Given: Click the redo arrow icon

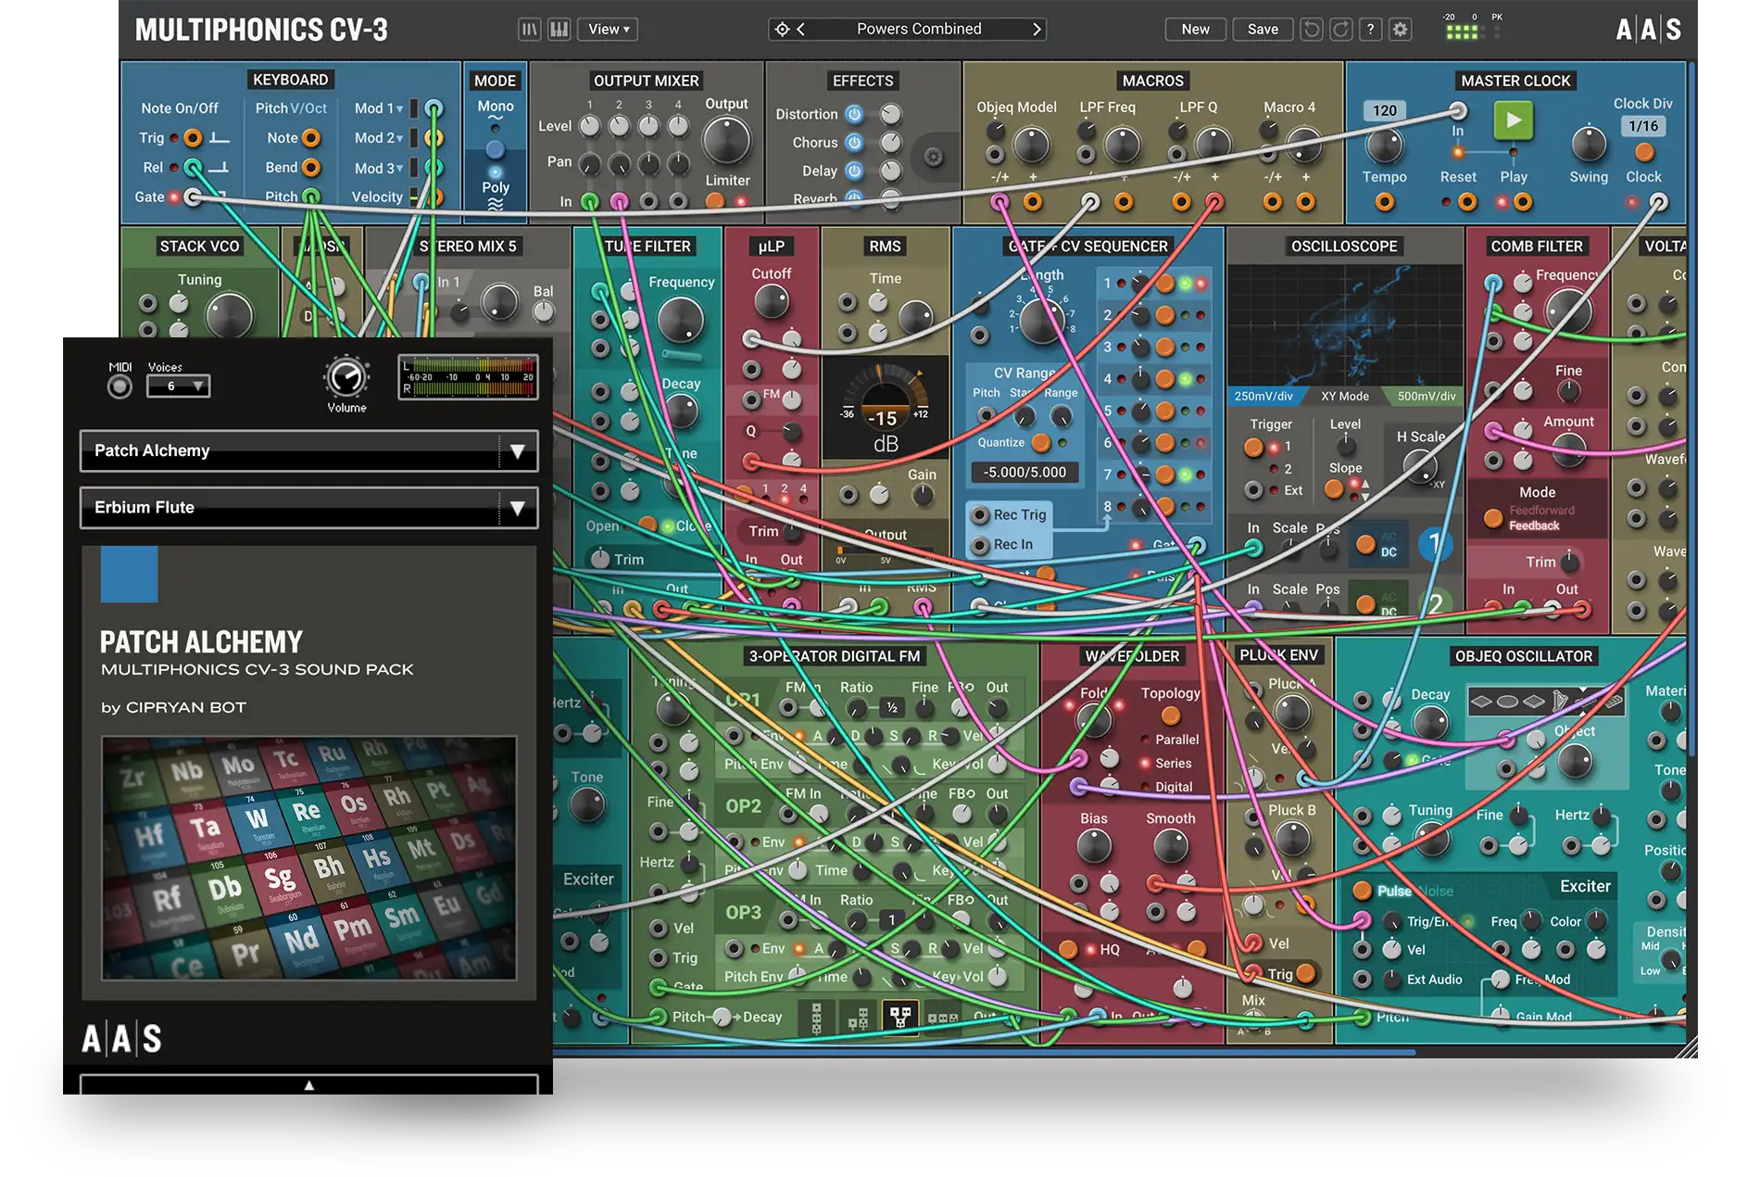Looking at the screenshot, I should (x=1340, y=30).
